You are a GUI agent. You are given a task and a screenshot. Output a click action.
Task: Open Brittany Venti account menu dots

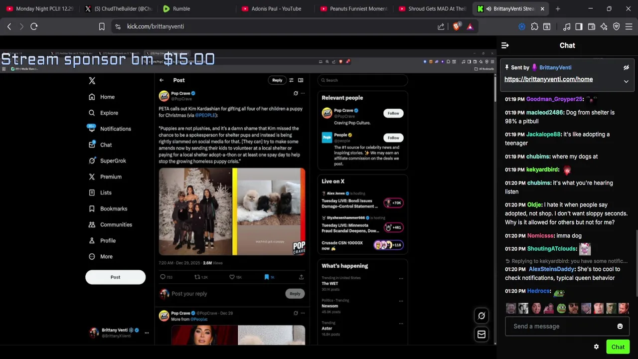(147, 333)
